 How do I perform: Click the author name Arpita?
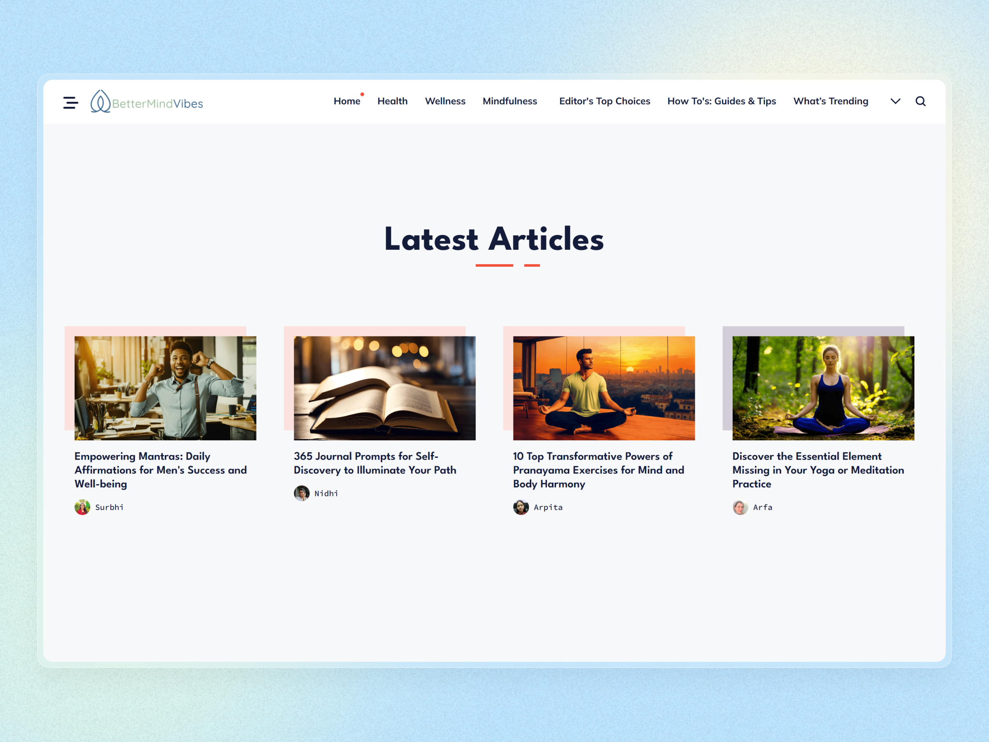point(548,507)
